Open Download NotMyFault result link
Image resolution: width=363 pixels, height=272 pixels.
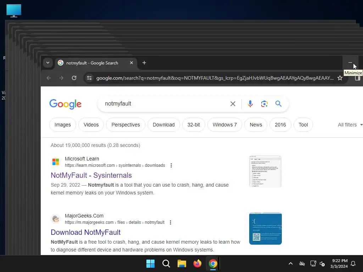[x=86, y=232]
